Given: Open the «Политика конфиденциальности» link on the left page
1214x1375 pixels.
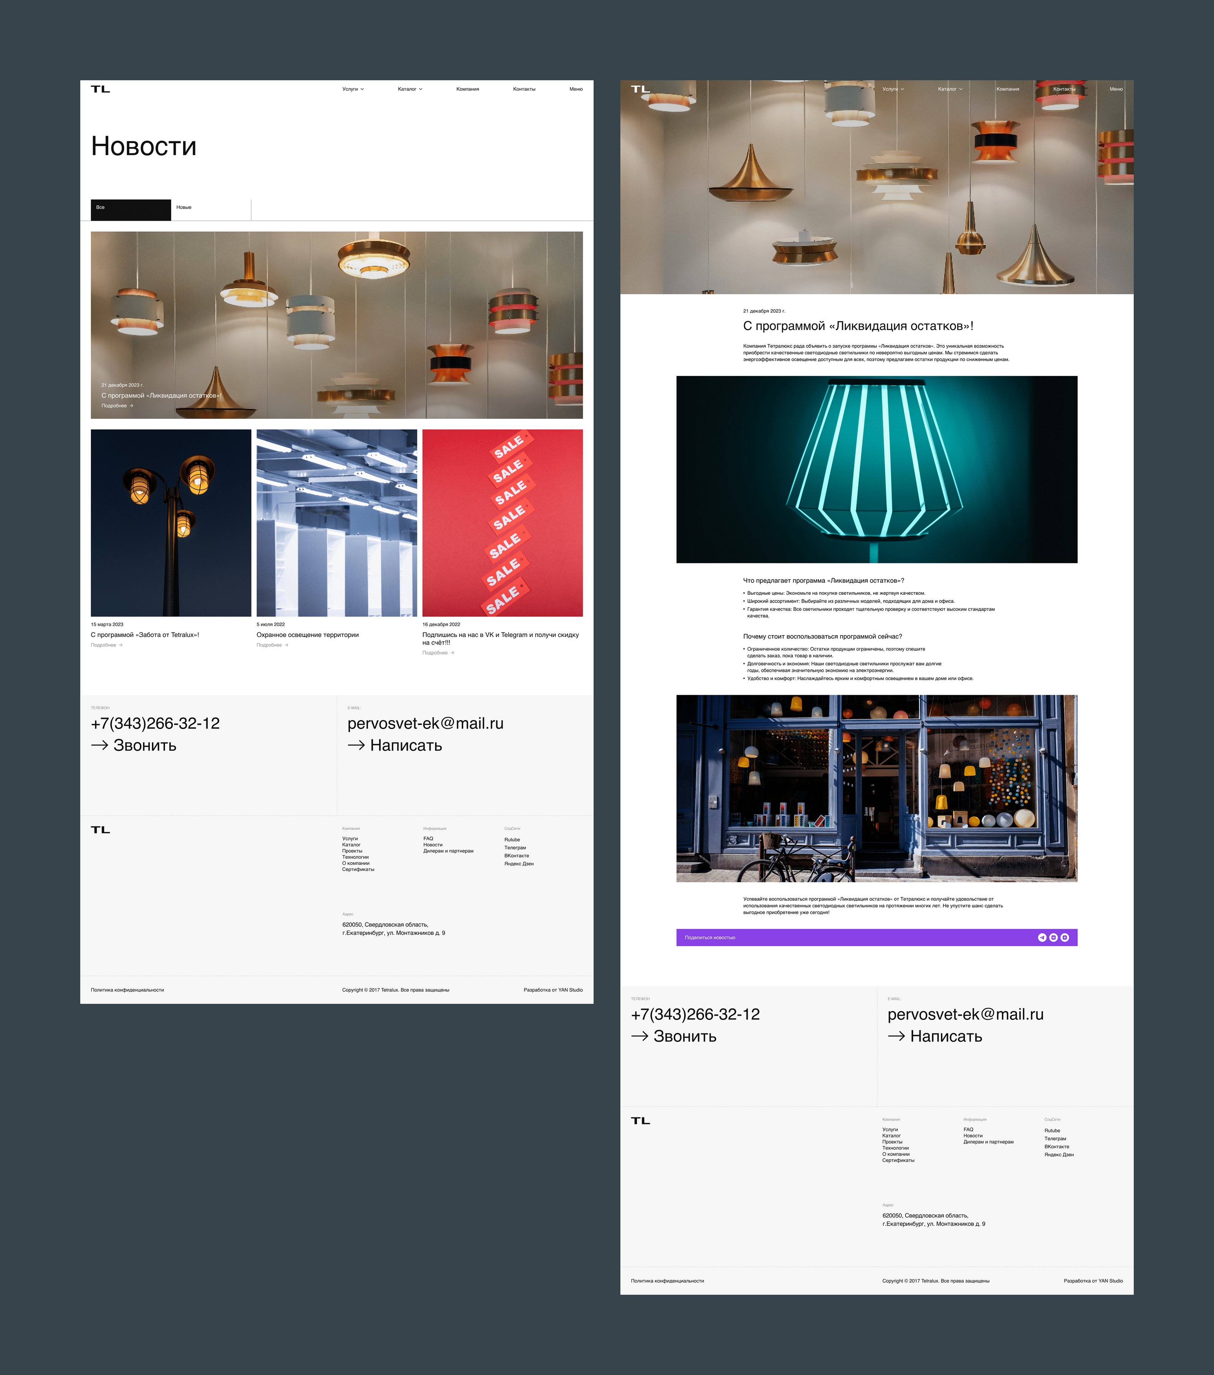Looking at the screenshot, I should [x=127, y=990].
